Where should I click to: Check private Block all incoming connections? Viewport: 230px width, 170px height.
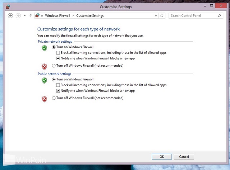tap(58, 53)
